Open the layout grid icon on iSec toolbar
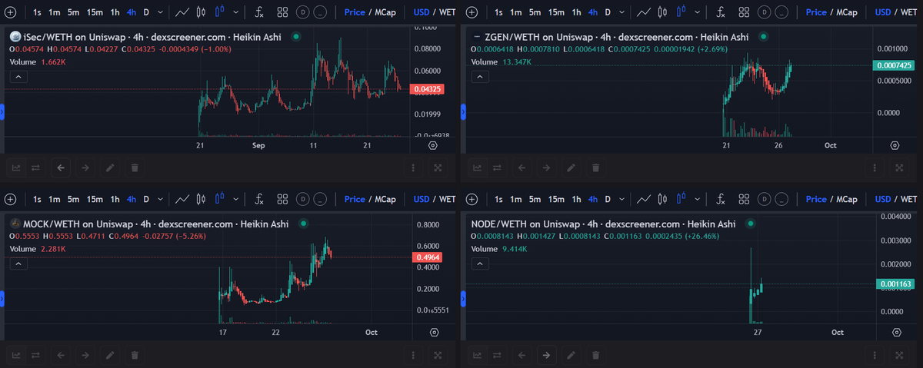Image resolution: width=923 pixels, height=368 pixels. [x=282, y=12]
